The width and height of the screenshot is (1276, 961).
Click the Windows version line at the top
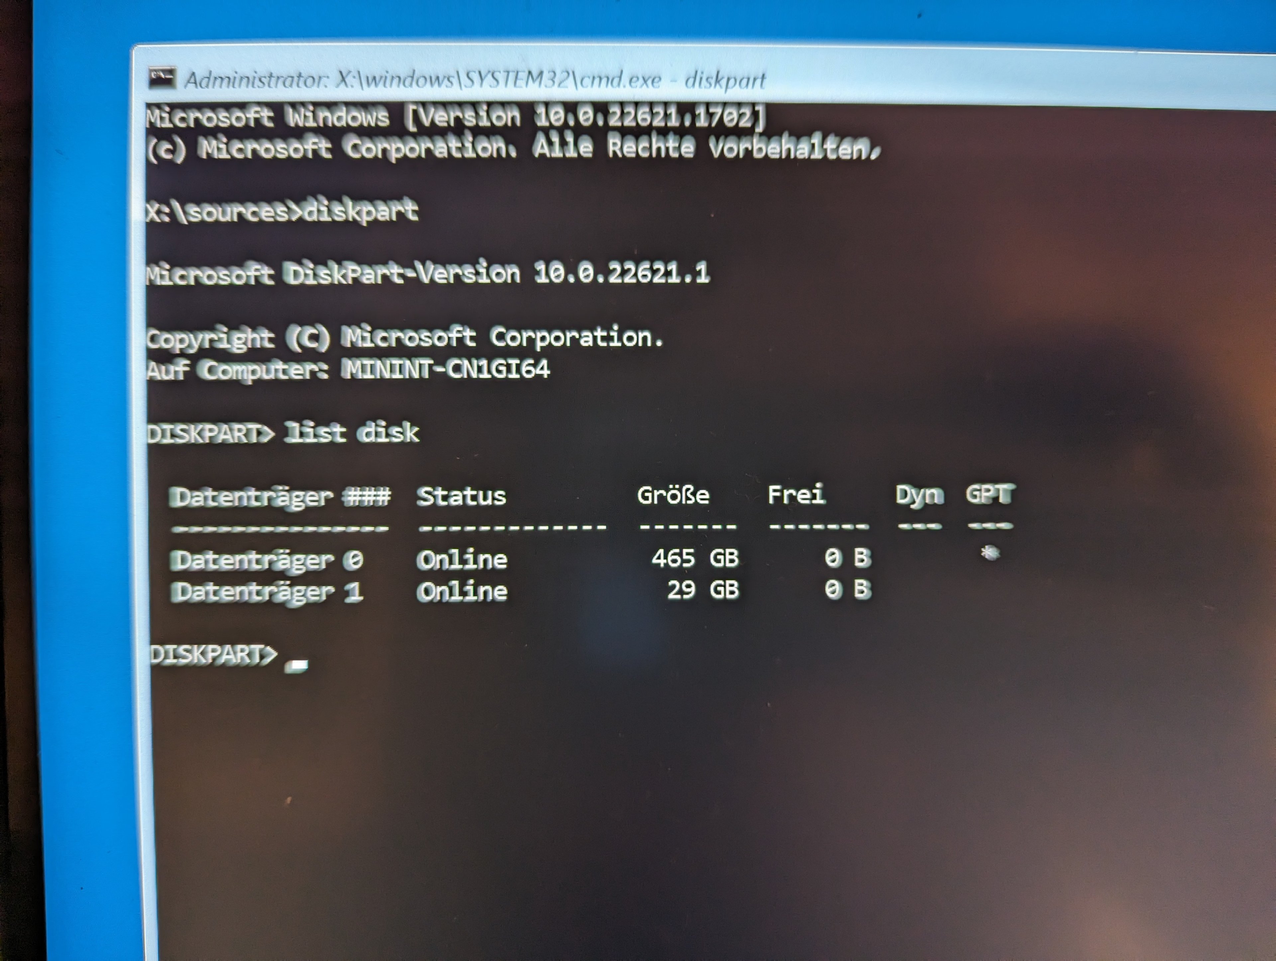455,118
